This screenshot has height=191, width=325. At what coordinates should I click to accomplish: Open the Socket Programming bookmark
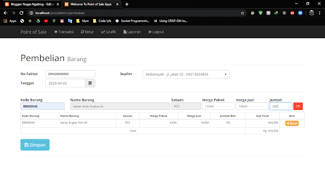pyautogui.click(x=132, y=21)
